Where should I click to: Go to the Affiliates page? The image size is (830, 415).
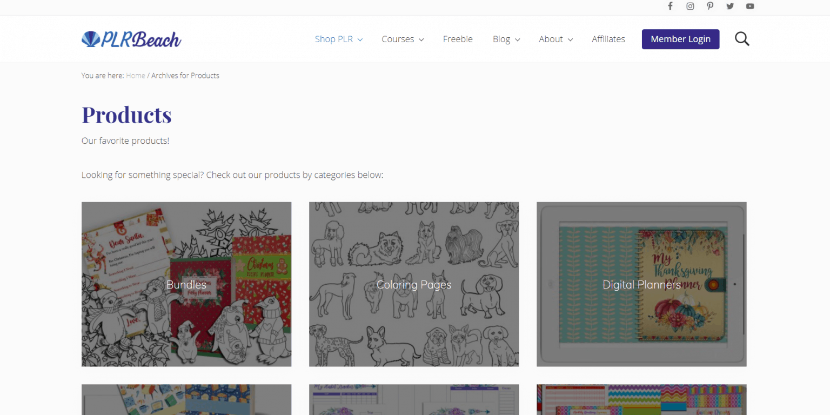pyautogui.click(x=608, y=39)
